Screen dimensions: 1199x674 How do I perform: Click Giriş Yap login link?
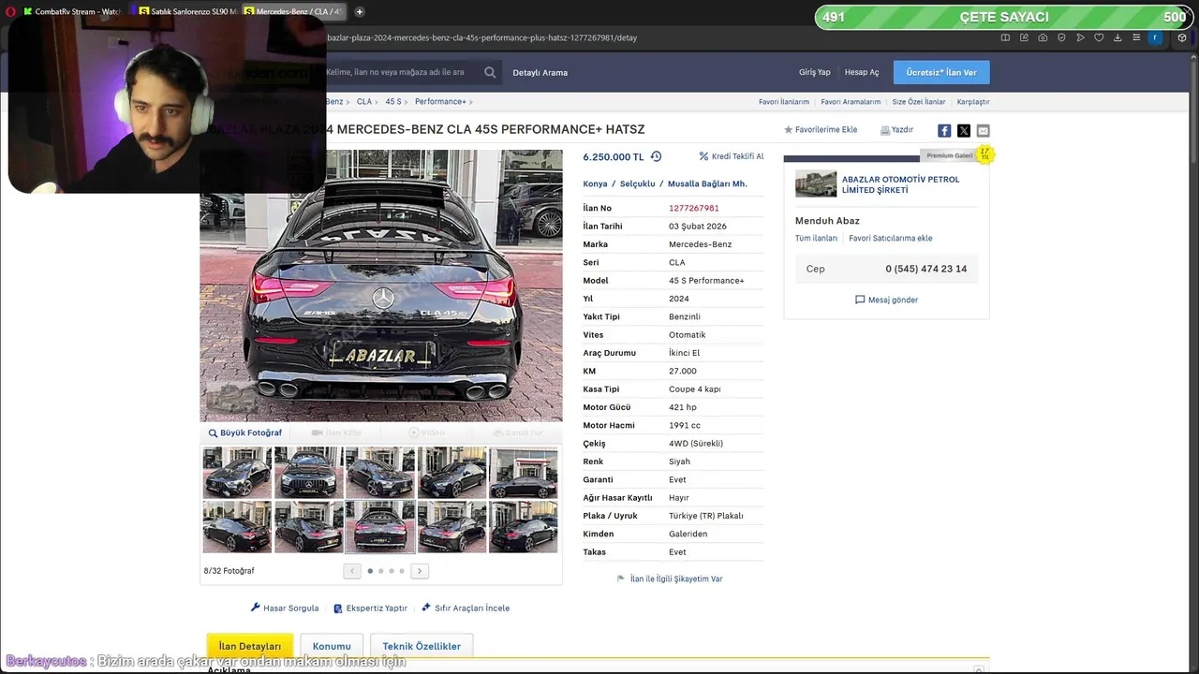814,72
